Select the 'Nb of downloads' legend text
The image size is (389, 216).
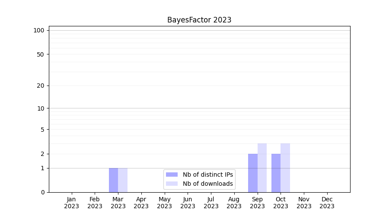(207, 184)
